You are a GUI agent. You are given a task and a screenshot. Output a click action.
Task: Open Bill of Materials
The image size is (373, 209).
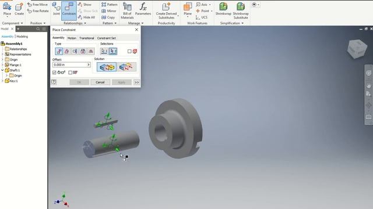[x=127, y=10]
